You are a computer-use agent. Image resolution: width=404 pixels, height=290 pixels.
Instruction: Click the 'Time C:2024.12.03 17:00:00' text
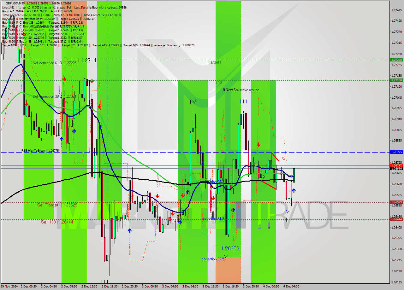pyautogui.click(x=103, y=15)
